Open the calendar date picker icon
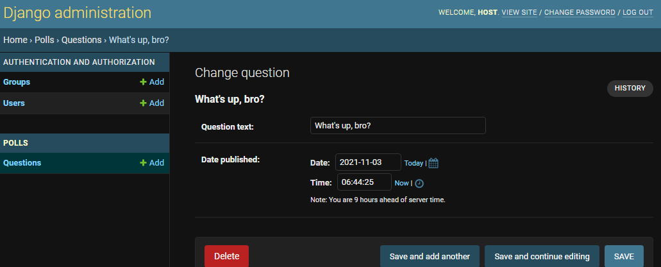The width and height of the screenshot is (661, 267). (x=433, y=163)
